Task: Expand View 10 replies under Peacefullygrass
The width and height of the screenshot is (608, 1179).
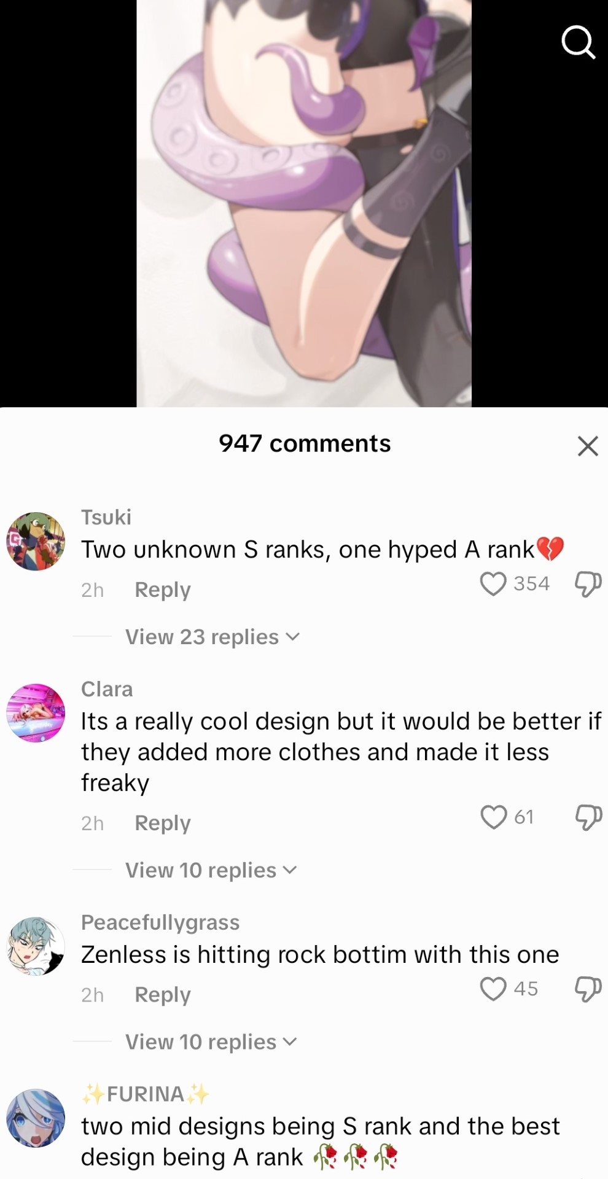Action: tap(211, 1042)
